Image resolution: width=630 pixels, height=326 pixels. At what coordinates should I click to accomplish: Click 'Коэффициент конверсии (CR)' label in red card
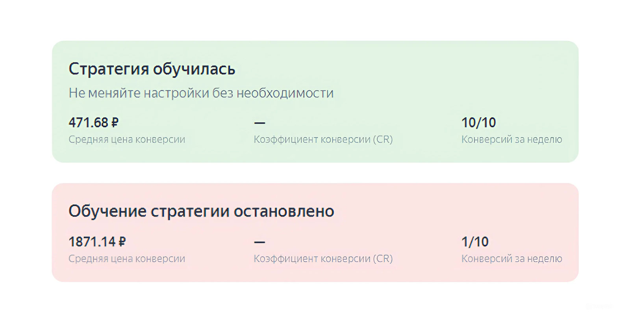(x=323, y=259)
